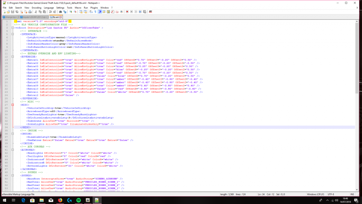
Task: Click the Zoom Out toolbar icon
Action: pos(75,12)
